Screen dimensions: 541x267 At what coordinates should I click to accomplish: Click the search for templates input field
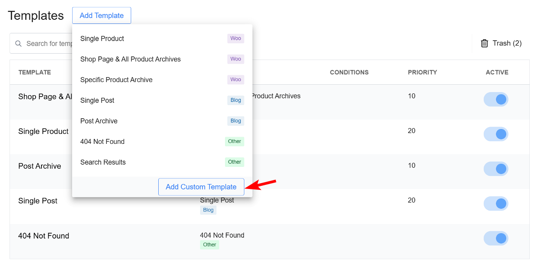50,43
